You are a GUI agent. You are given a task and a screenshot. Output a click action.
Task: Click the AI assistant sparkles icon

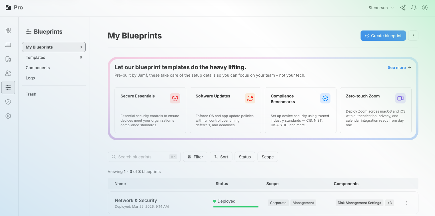(x=403, y=8)
